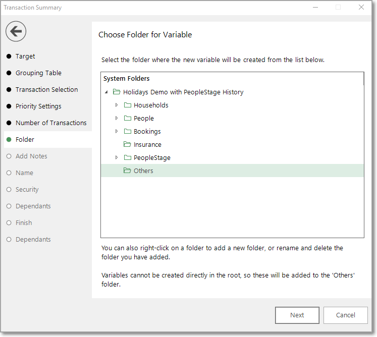Go back using the circular arrow button
Image resolution: width=377 pixels, height=337 pixels.
click(16, 31)
